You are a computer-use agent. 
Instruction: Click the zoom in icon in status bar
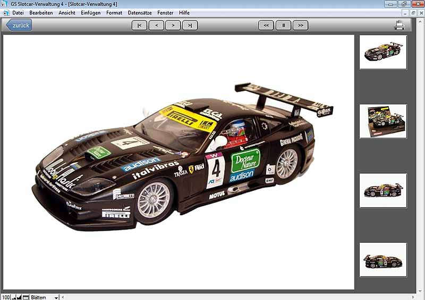[20, 297]
